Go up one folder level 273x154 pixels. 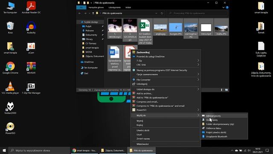pyautogui.click(x=93, y=13)
